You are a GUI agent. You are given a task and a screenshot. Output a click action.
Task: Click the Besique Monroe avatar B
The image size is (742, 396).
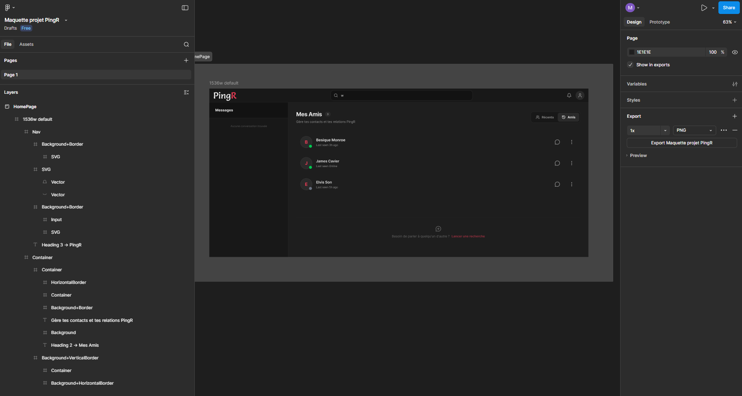tap(306, 142)
